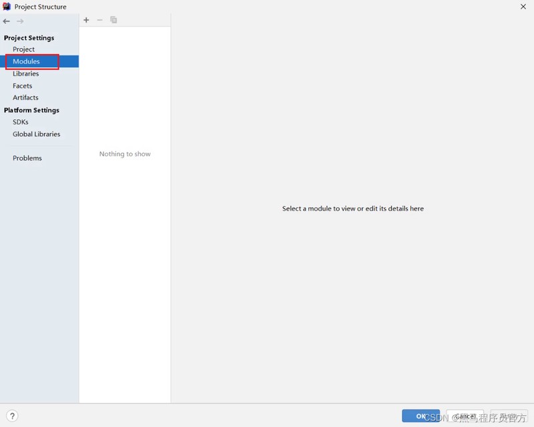
Task: Click the IntelliJ logo in title bar
Action: point(7,7)
